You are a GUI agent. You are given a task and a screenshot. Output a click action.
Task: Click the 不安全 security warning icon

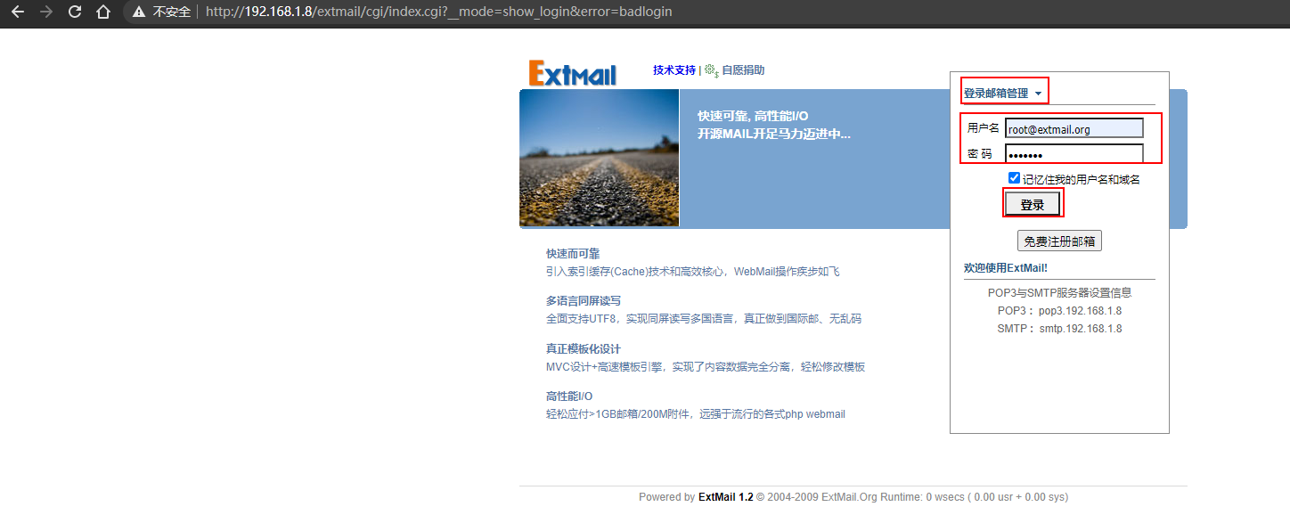pyautogui.click(x=138, y=12)
